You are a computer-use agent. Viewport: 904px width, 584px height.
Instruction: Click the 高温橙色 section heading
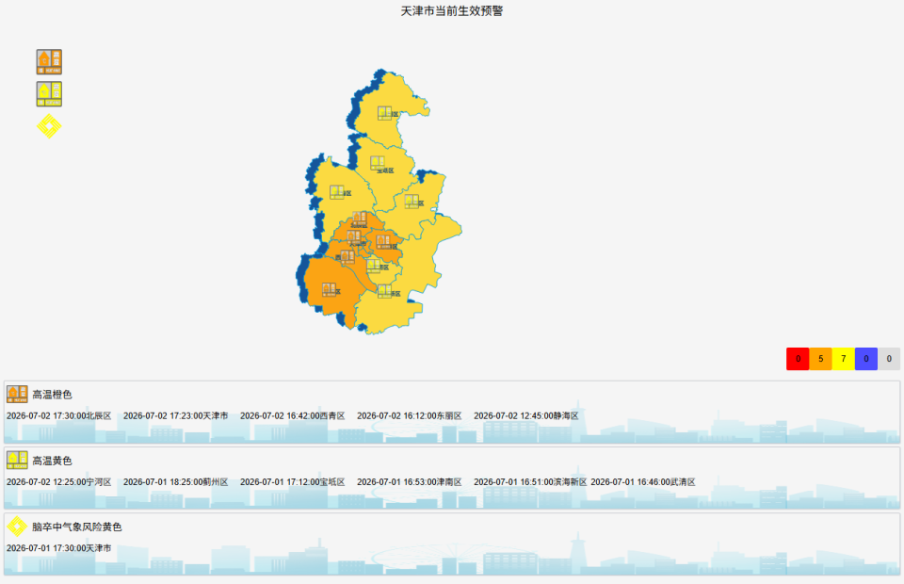(52, 395)
